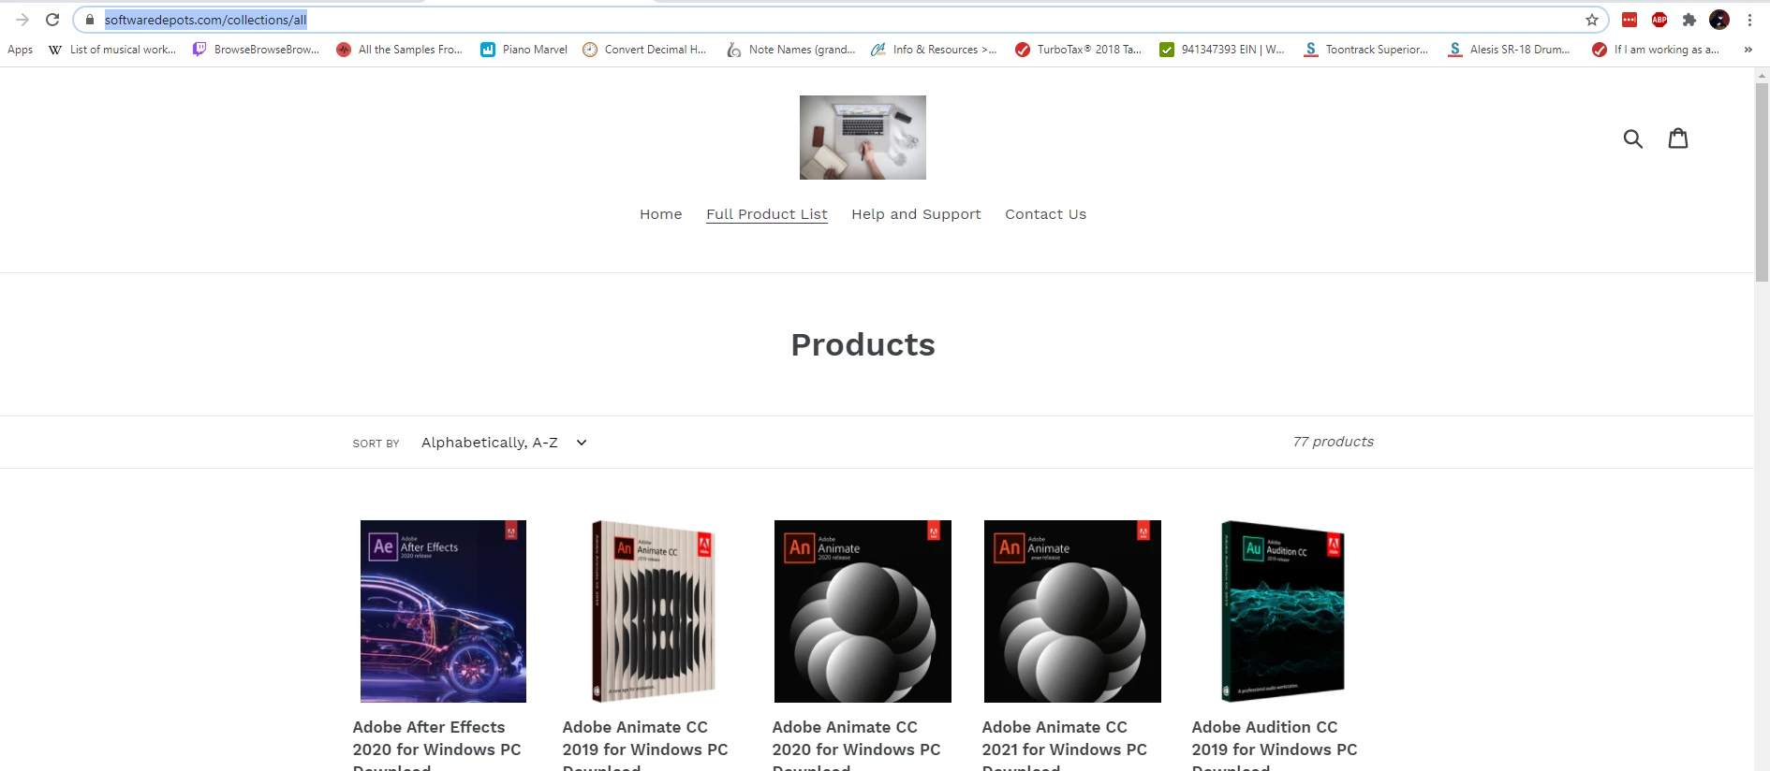Go to the Home menu item

click(661, 214)
